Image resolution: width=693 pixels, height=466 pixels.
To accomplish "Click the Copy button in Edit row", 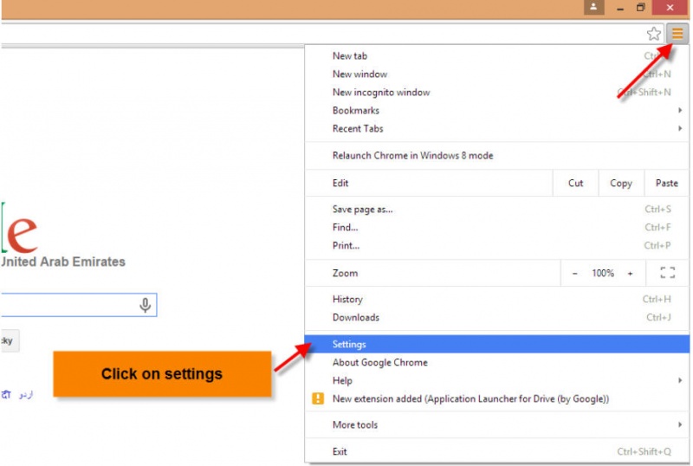I will click(x=621, y=183).
